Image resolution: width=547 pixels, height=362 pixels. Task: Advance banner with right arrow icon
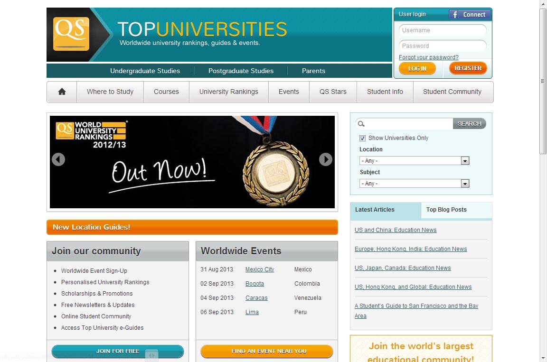pyautogui.click(x=325, y=159)
